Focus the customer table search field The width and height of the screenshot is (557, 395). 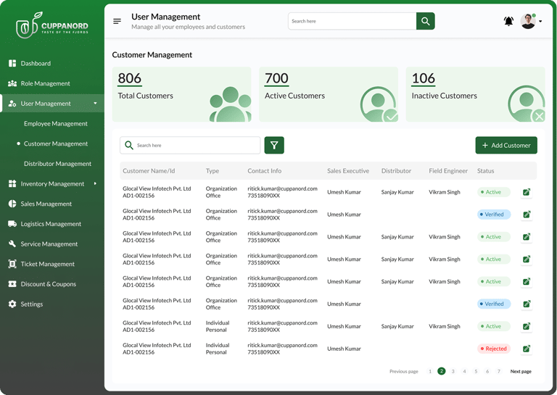190,145
